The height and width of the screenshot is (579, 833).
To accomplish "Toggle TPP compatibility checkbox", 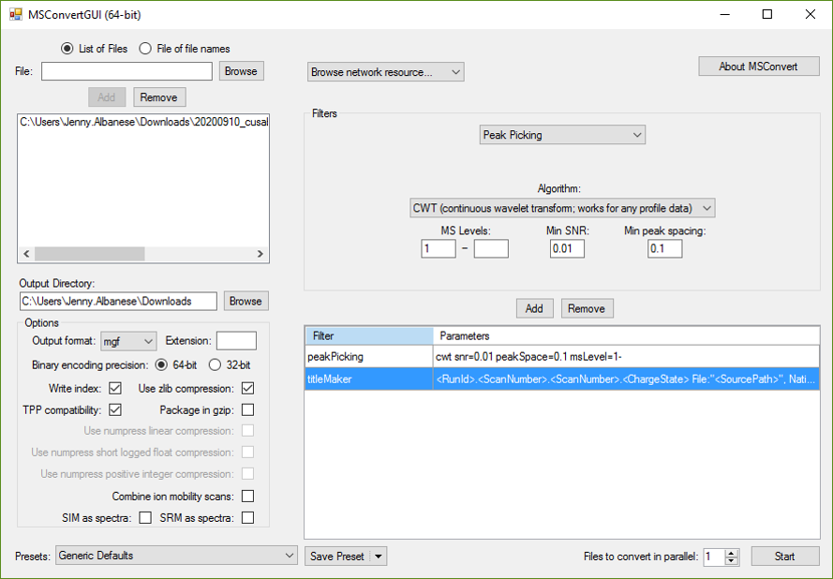I will pyautogui.click(x=114, y=410).
